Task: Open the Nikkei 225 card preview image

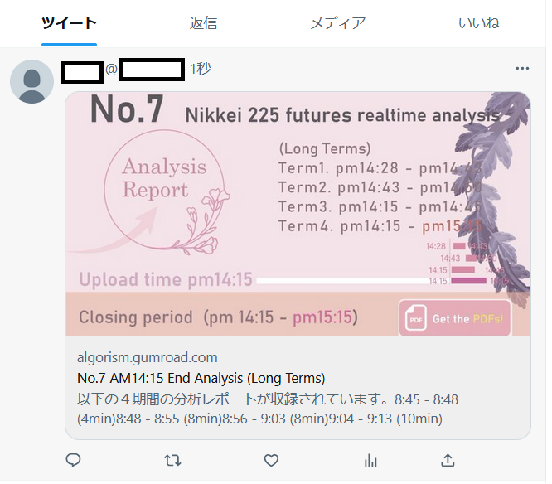Action: pos(298,214)
